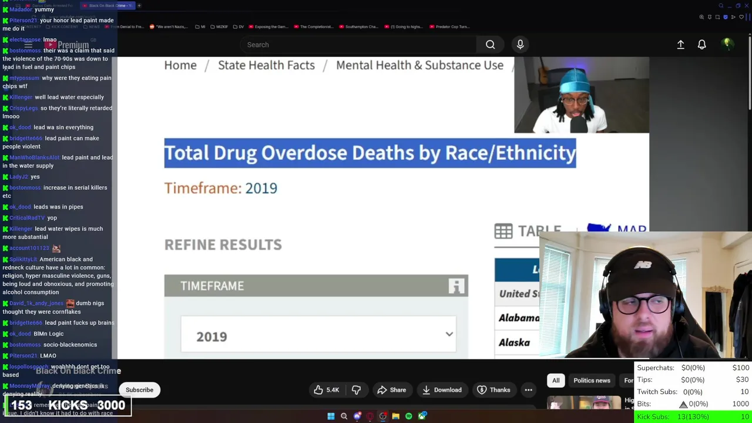Click the Alabama table row
The height and width of the screenshot is (423, 752).
point(517,318)
